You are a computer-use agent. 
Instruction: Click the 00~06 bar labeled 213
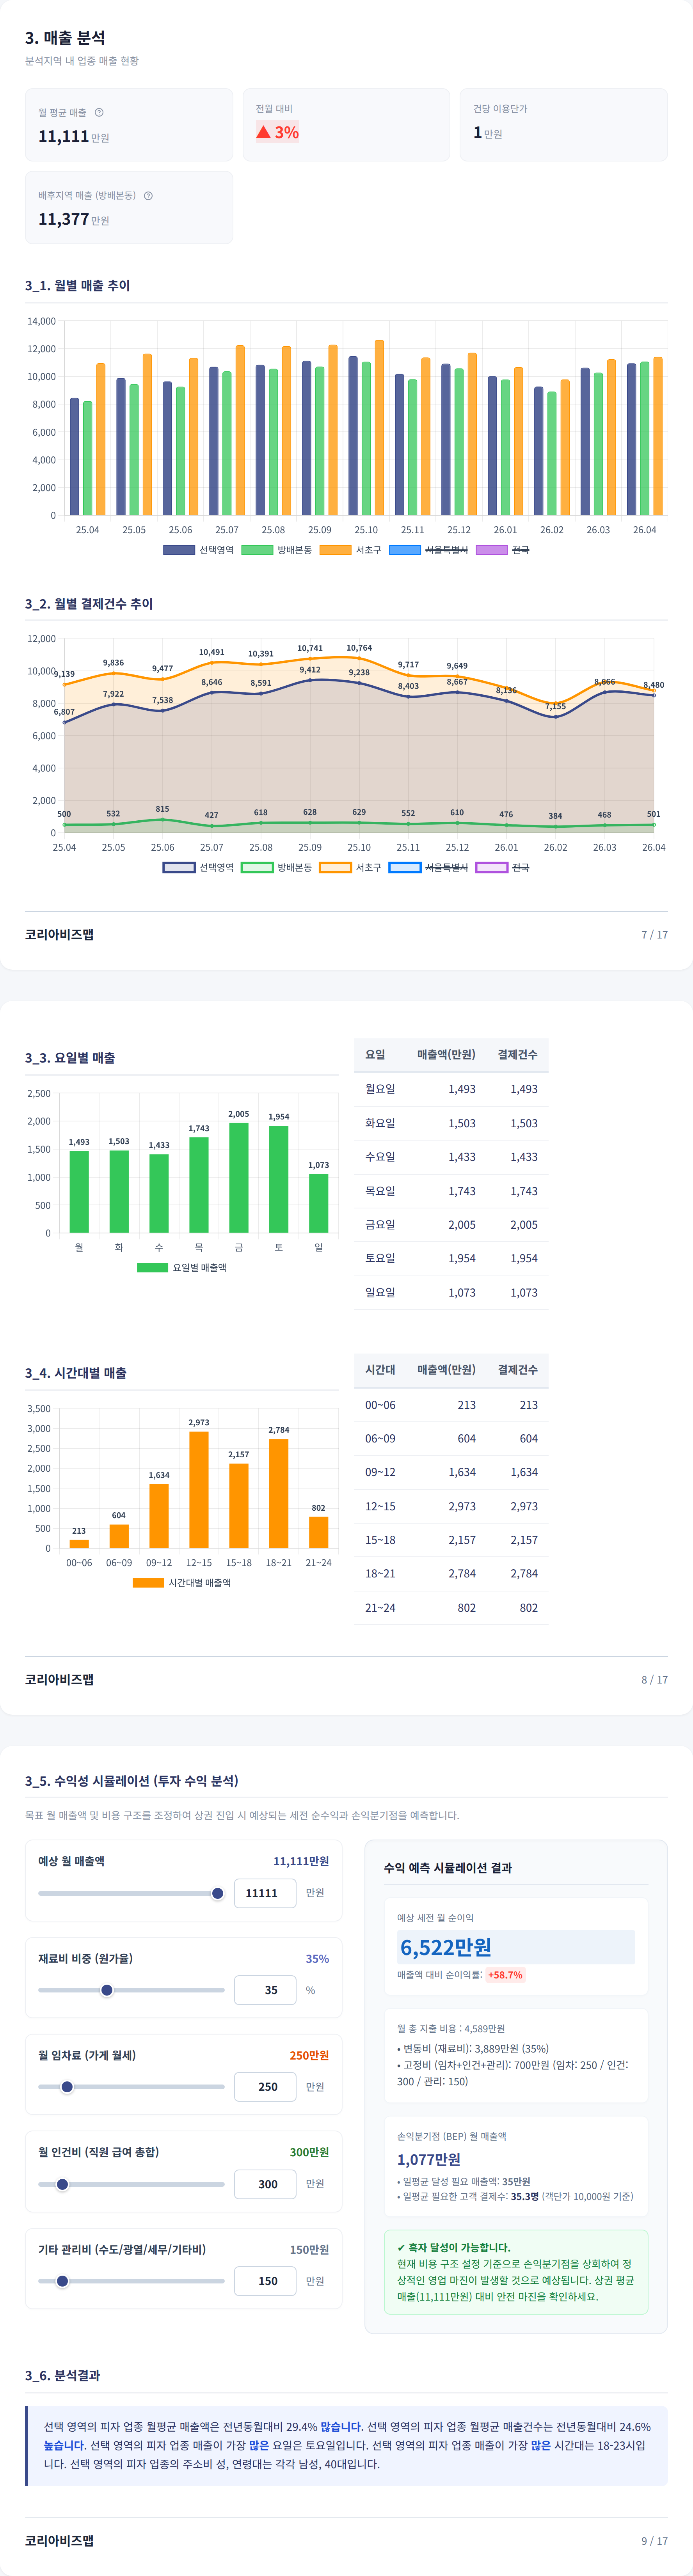79,1544
